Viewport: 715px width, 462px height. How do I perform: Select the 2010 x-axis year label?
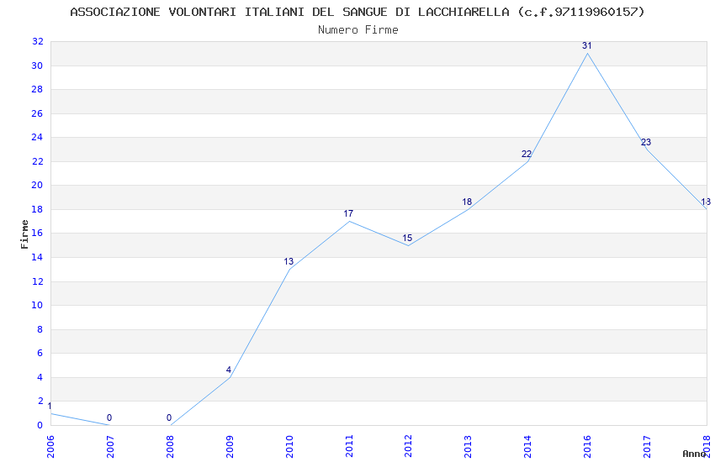click(x=289, y=446)
